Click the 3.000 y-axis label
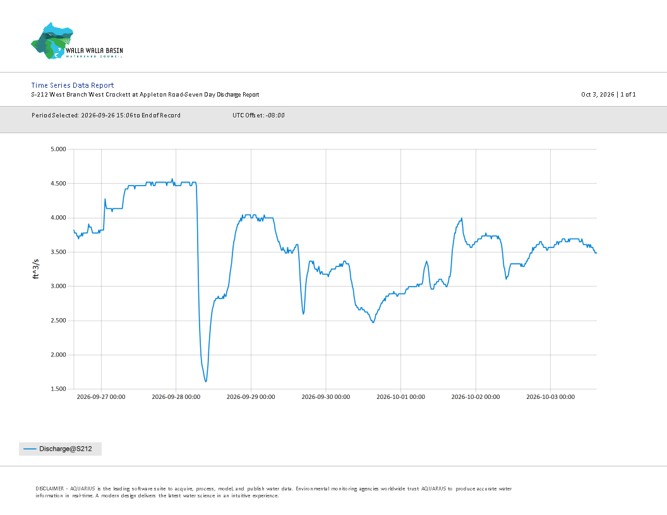 click(x=58, y=286)
